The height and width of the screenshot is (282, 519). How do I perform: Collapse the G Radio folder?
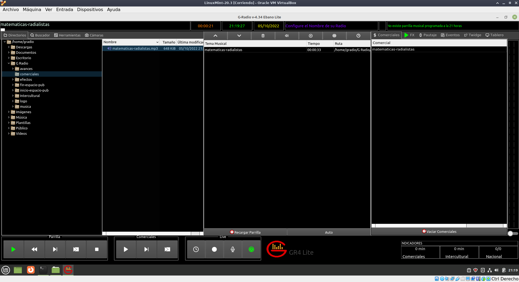(x=9, y=63)
